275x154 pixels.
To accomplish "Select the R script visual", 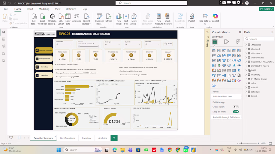I will click(239, 70).
